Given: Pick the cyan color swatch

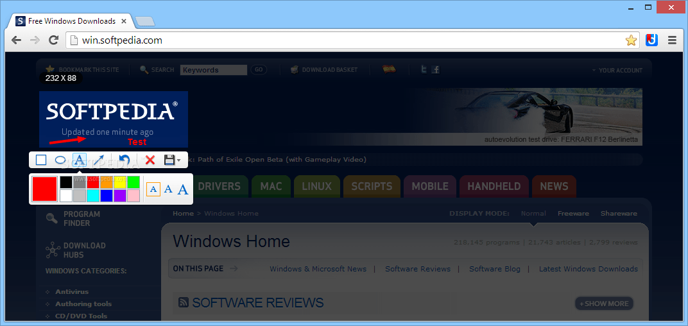Looking at the screenshot, I should coord(92,196).
